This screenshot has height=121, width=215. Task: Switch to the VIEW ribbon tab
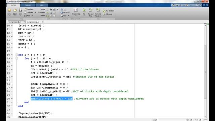click(42, 5)
